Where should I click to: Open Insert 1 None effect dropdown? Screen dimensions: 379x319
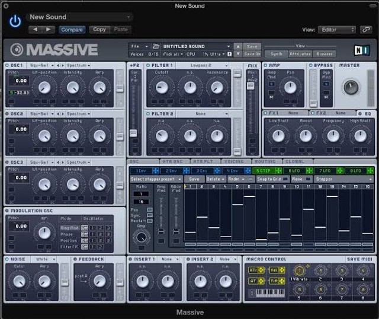tap(170, 259)
